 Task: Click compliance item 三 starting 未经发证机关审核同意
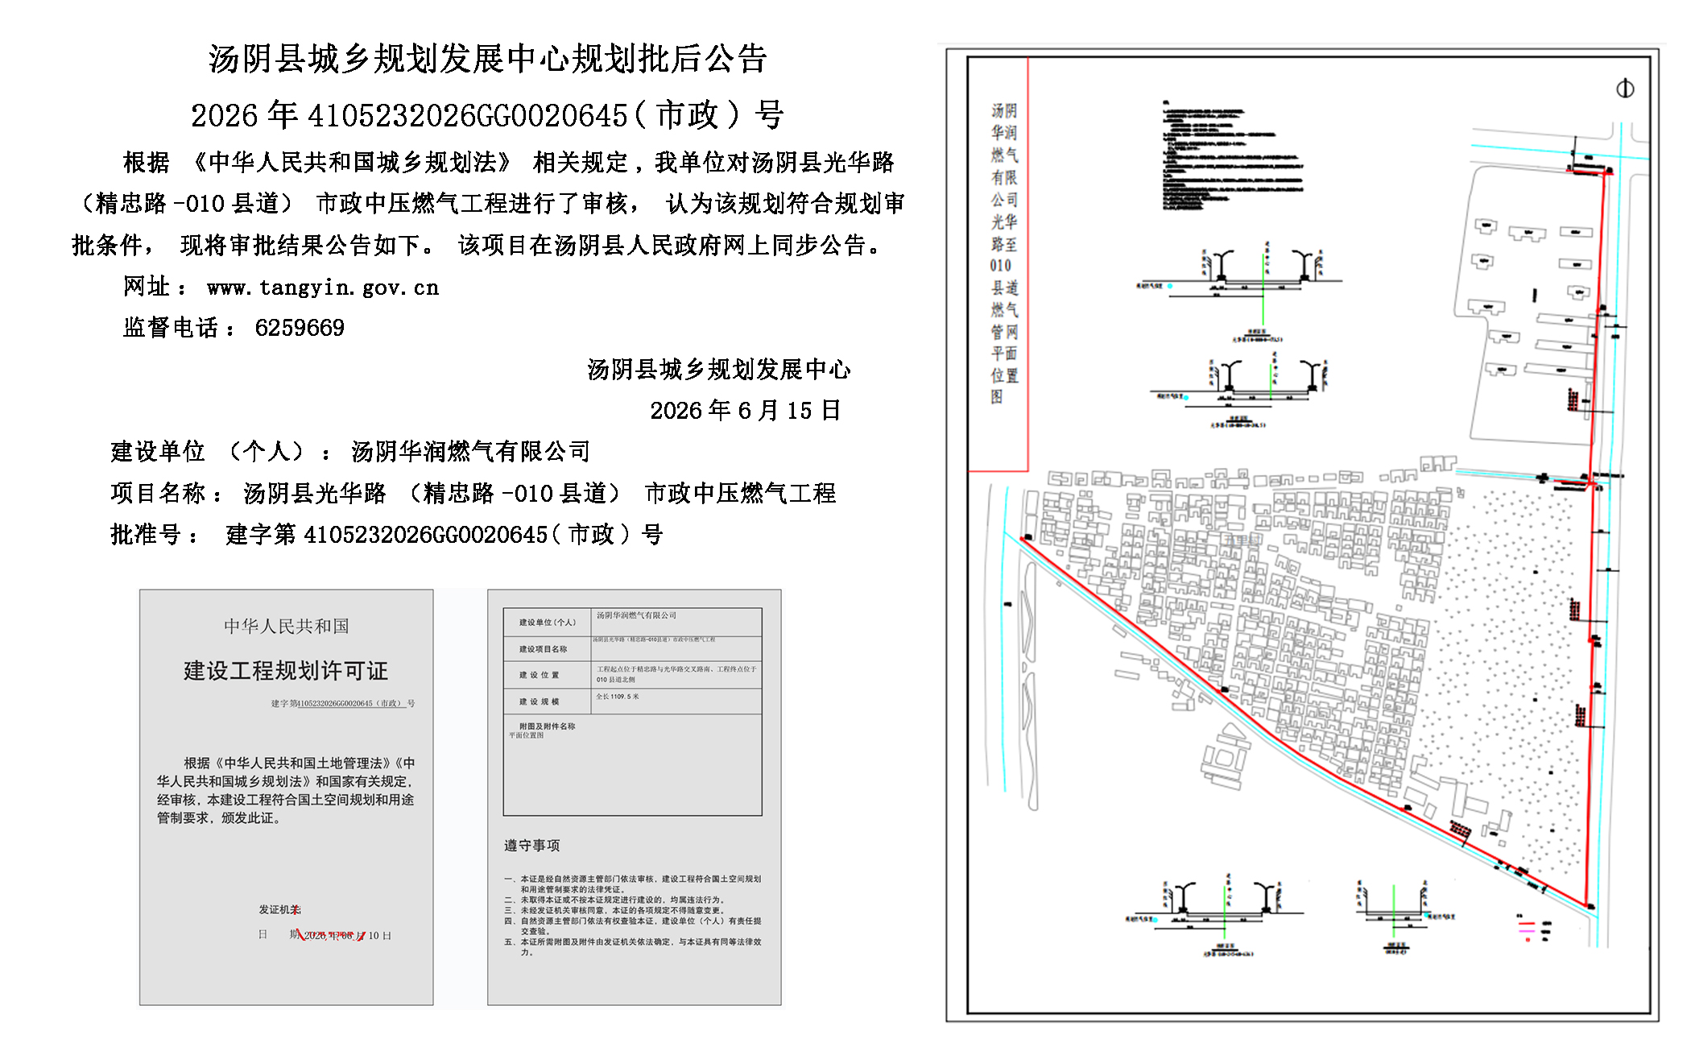pos(614,910)
